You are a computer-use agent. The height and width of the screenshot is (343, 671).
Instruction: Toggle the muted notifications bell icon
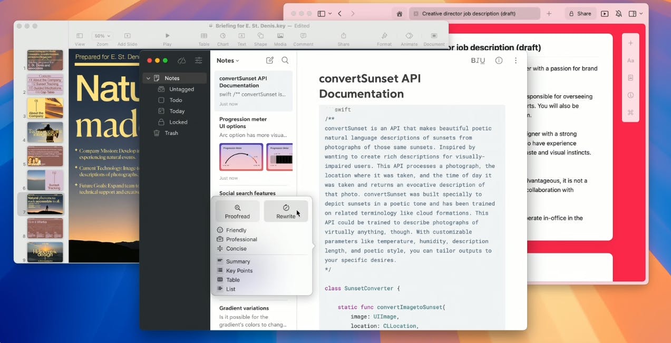(619, 14)
